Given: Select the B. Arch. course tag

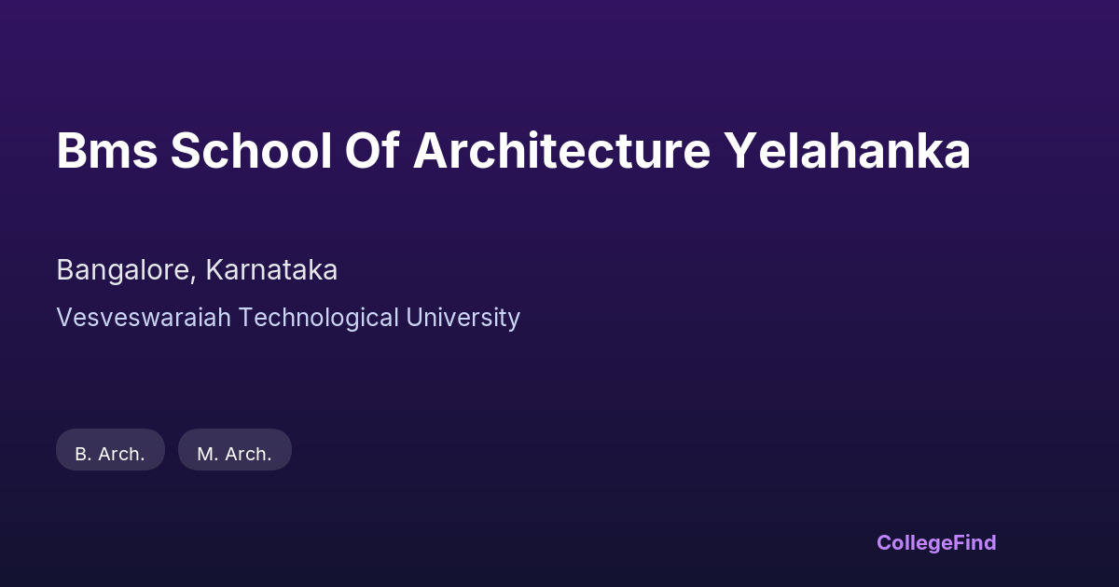Looking at the screenshot, I should [110, 454].
